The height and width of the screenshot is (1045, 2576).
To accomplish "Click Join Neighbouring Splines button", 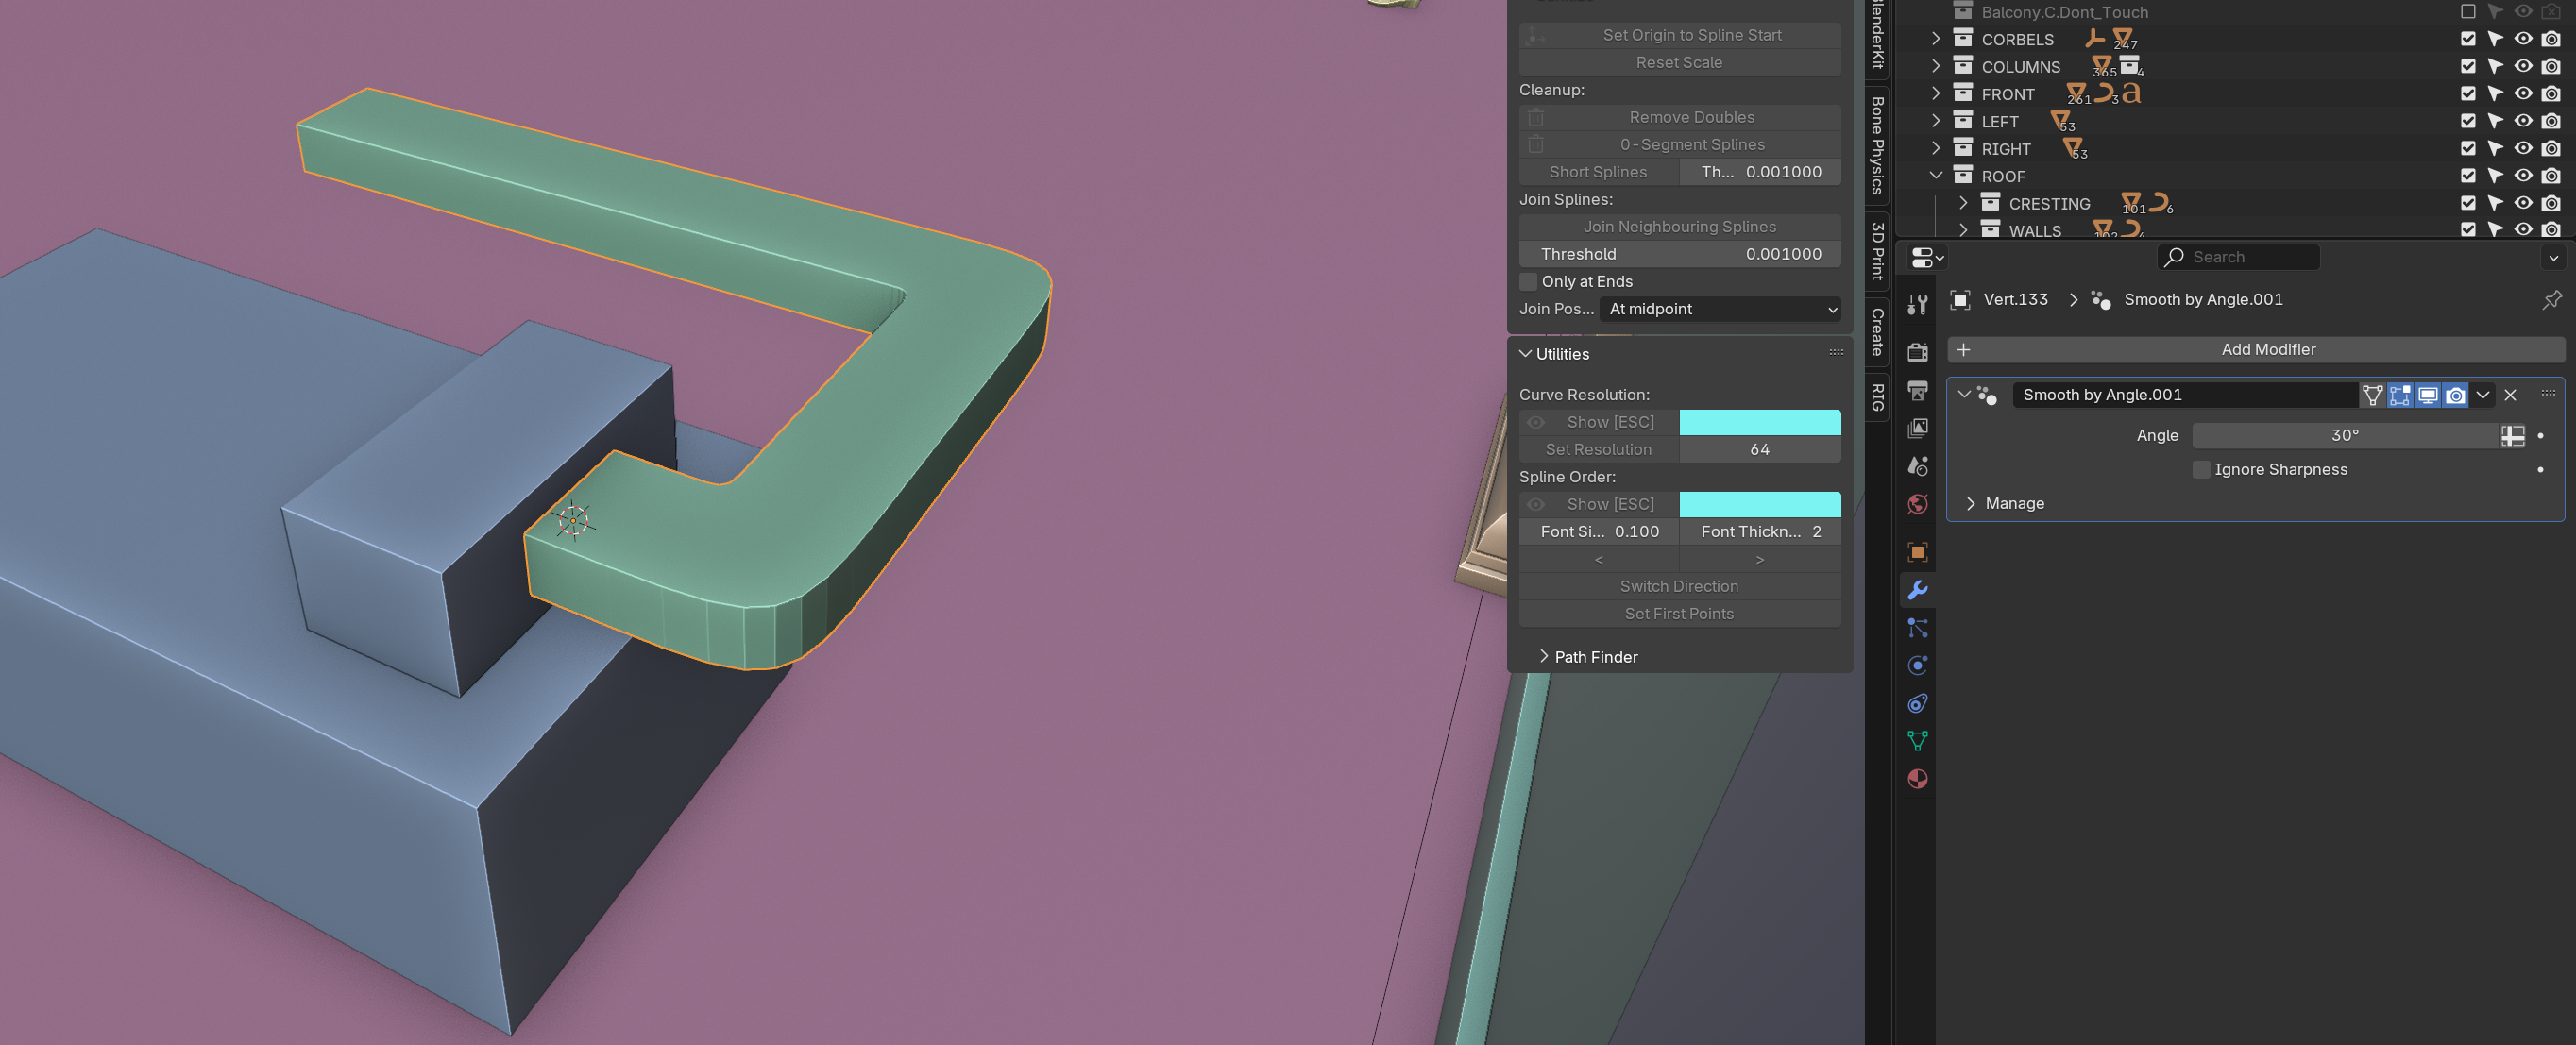I will coord(1679,227).
